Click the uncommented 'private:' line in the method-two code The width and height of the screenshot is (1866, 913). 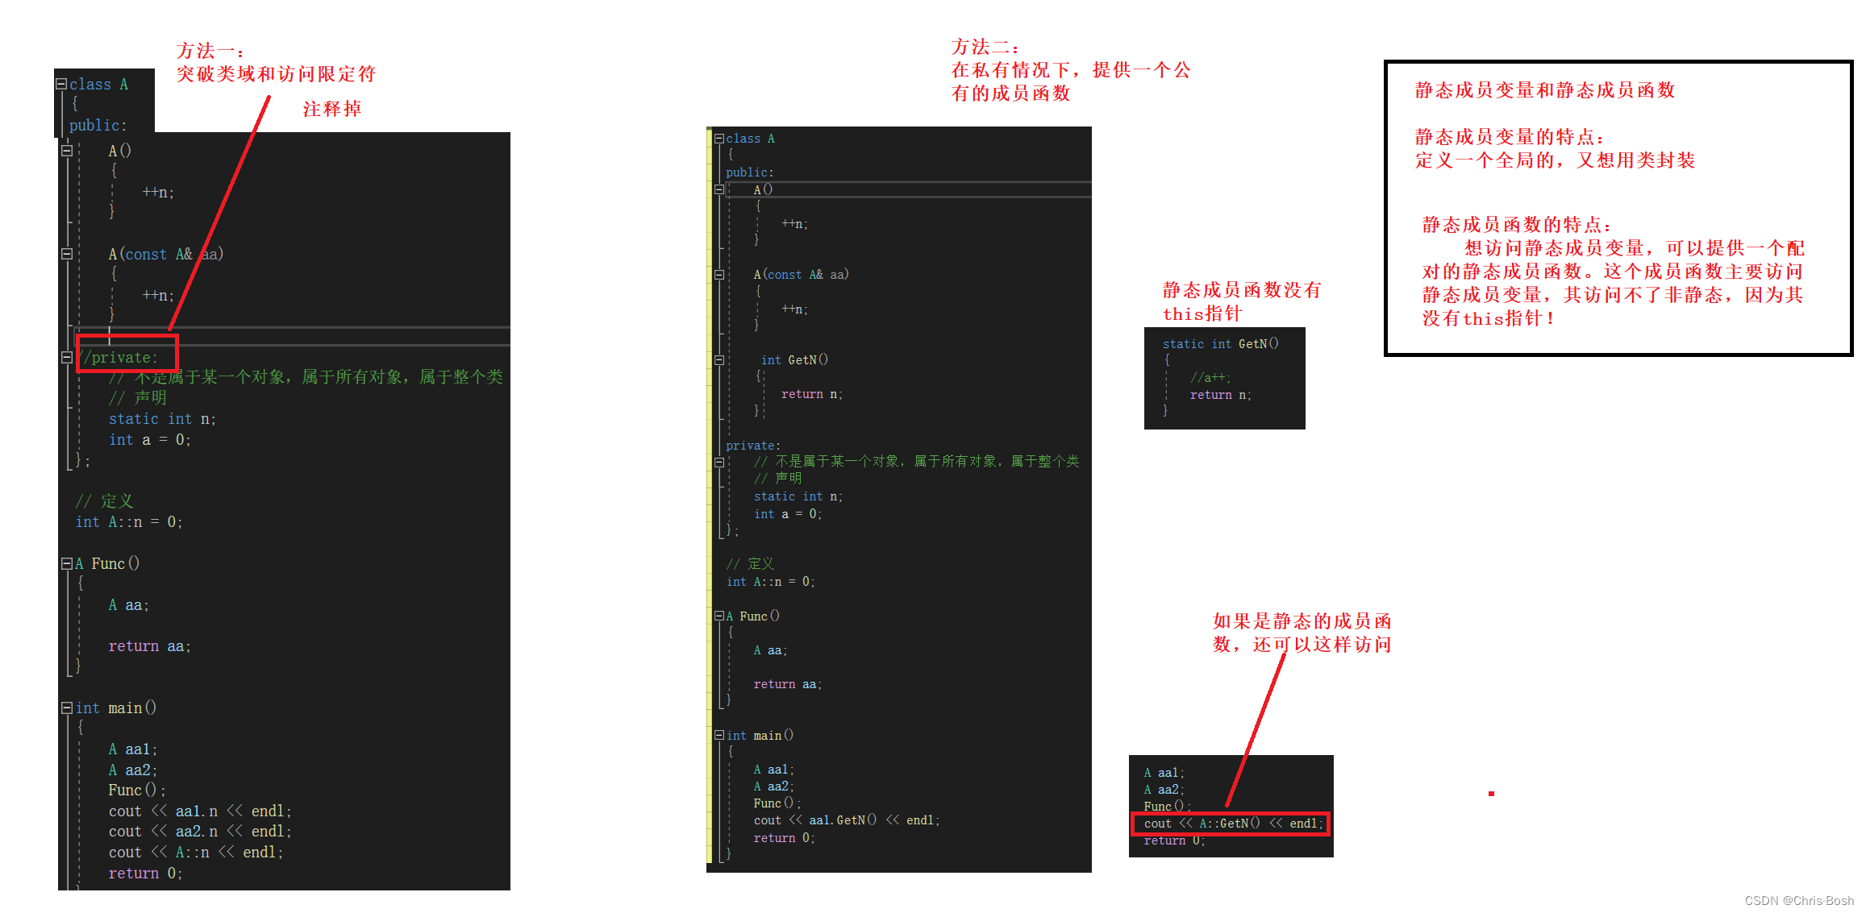[x=753, y=446]
